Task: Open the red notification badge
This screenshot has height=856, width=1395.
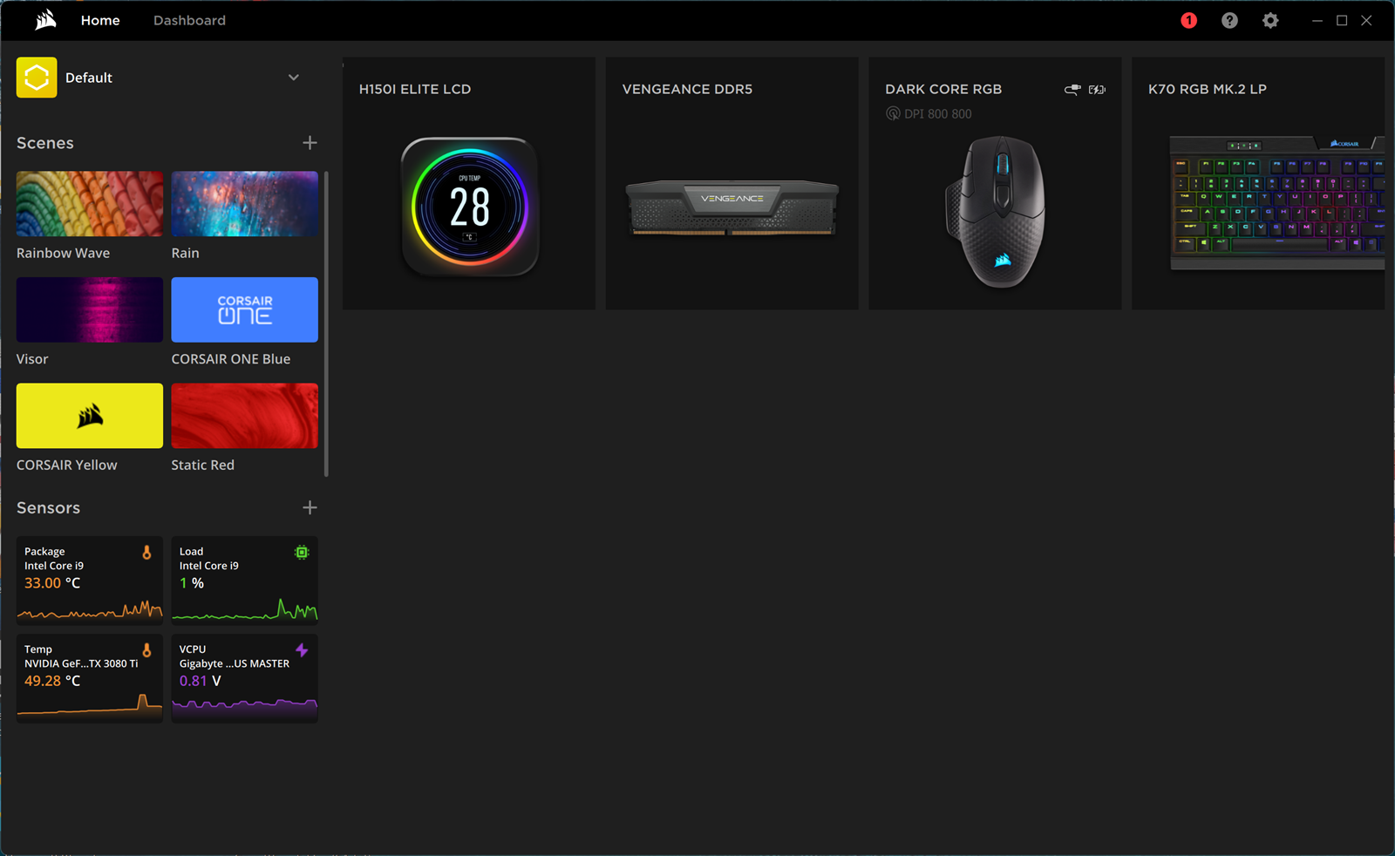Action: (x=1188, y=20)
